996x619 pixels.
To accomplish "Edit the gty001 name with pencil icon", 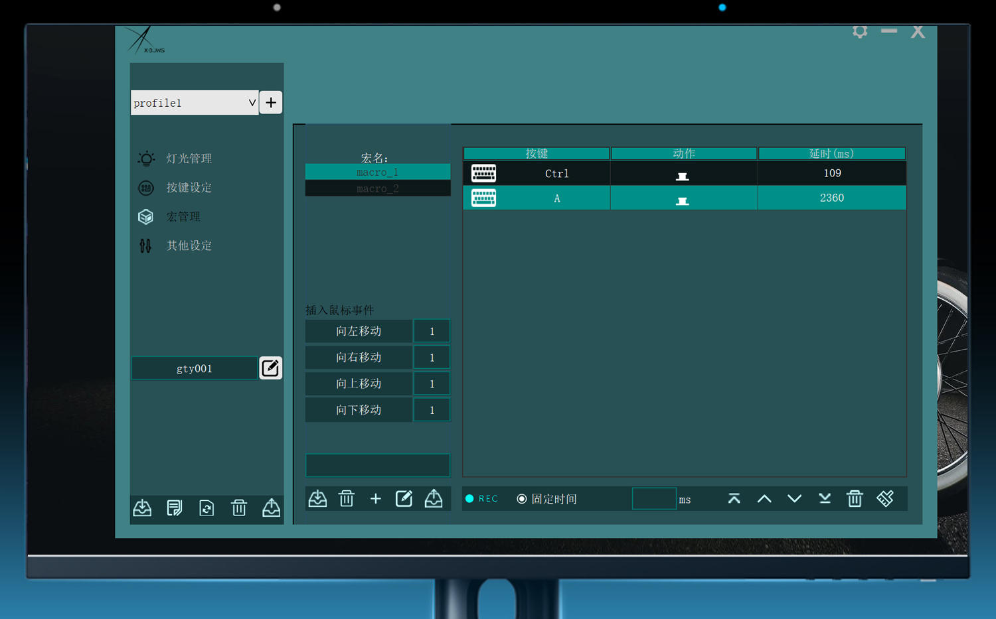I will pos(270,368).
